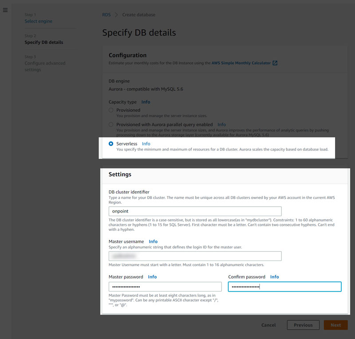Click the RDS breadcrumb link
The height and width of the screenshot is (339, 355).
pos(106,15)
